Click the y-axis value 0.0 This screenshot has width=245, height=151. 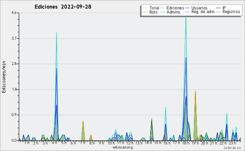click(x=14, y=140)
